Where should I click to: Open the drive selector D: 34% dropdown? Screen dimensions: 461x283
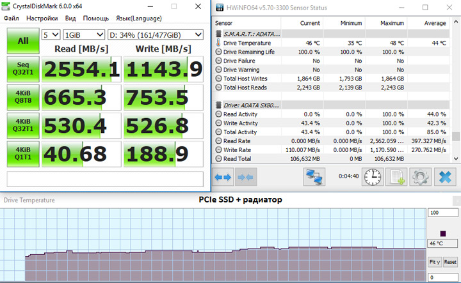coord(156,35)
